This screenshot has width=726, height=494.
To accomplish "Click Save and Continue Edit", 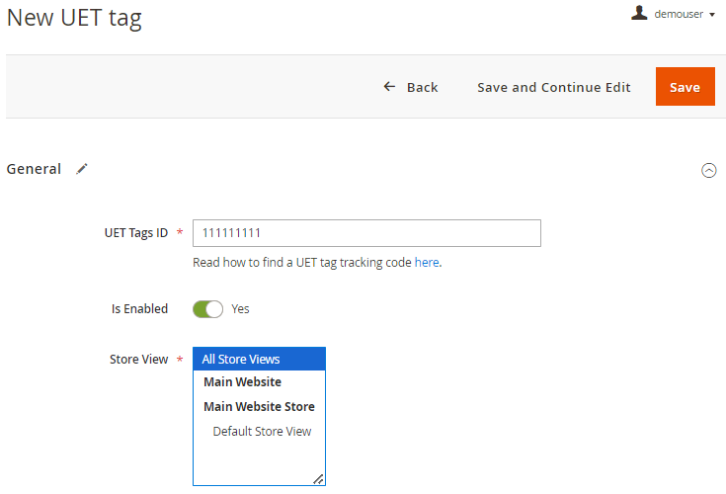I will [x=554, y=87].
